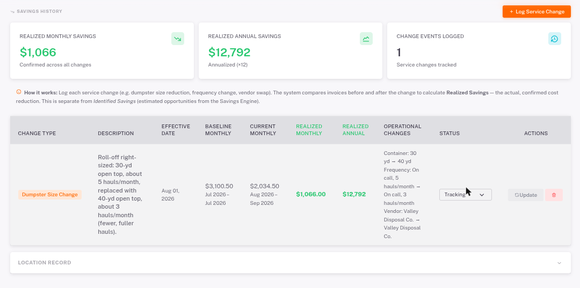Click the Location Record header label
Viewport: 580px width, 288px height.
(45, 262)
